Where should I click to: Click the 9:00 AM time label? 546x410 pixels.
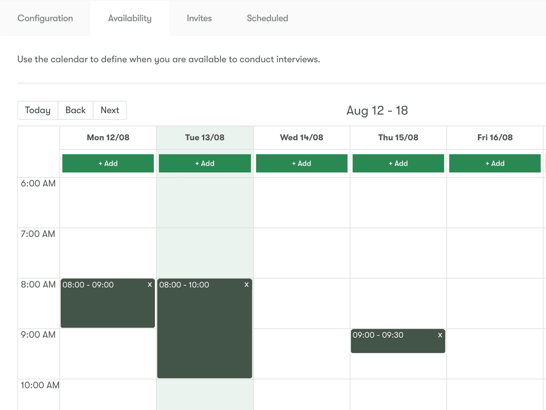coord(38,335)
